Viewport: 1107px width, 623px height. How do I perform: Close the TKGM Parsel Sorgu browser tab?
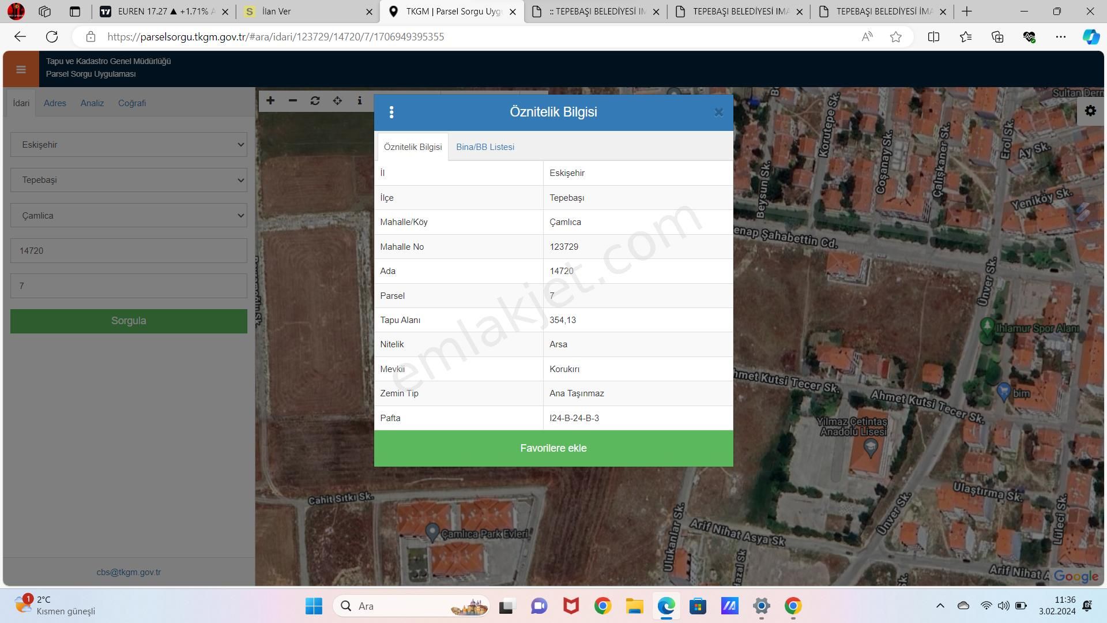point(513,12)
